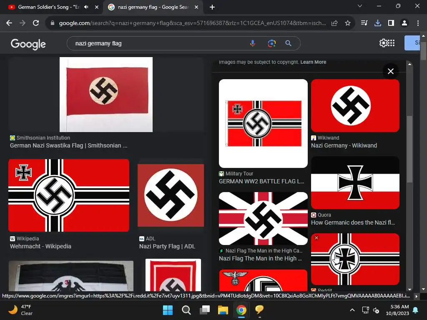The height and width of the screenshot is (320, 427).
Task: Click the blue magnifier search button
Action: tap(289, 43)
